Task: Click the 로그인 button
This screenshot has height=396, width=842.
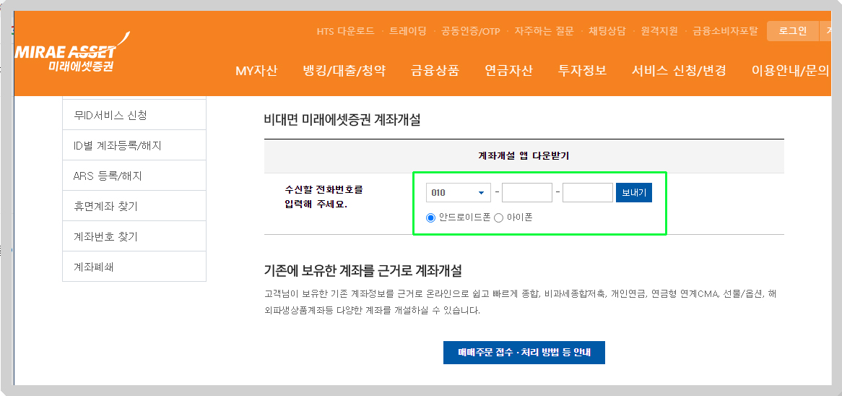Action: point(793,31)
